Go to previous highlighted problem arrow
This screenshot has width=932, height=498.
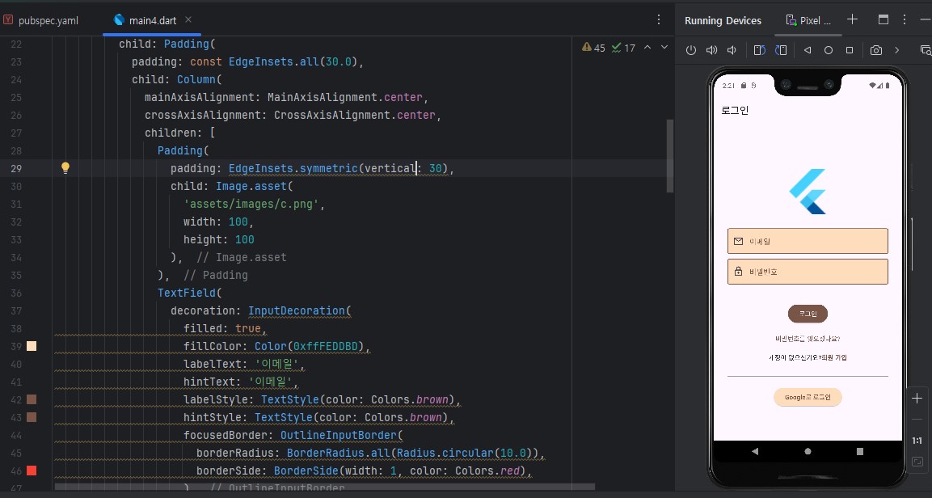648,48
